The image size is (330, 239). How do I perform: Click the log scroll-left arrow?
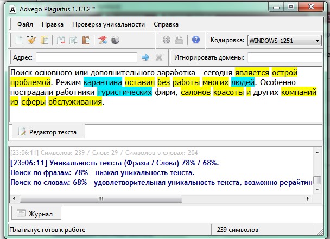[x=14, y=198]
